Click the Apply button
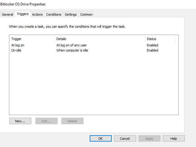The width and height of the screenshot is (196, 147). point(149,139)
